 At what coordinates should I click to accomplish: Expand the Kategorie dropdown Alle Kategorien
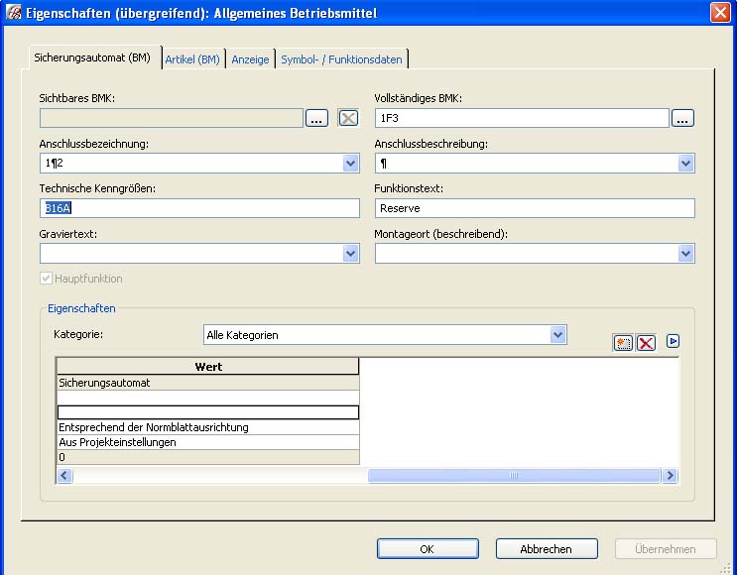[x=557, y=335]
